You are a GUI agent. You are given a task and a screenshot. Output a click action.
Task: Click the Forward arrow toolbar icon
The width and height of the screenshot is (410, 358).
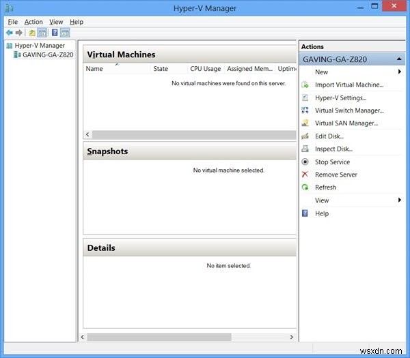click(19, 33)
